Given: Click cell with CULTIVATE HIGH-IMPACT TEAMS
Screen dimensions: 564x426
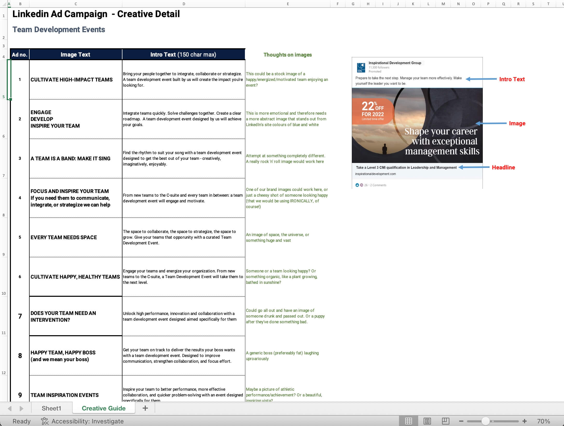Looking at the screenshot, I should tap(75, 80).
